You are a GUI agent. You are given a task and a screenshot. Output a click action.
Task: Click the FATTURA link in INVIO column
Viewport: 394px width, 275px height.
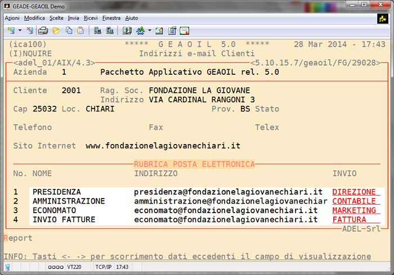pos(350,219)
